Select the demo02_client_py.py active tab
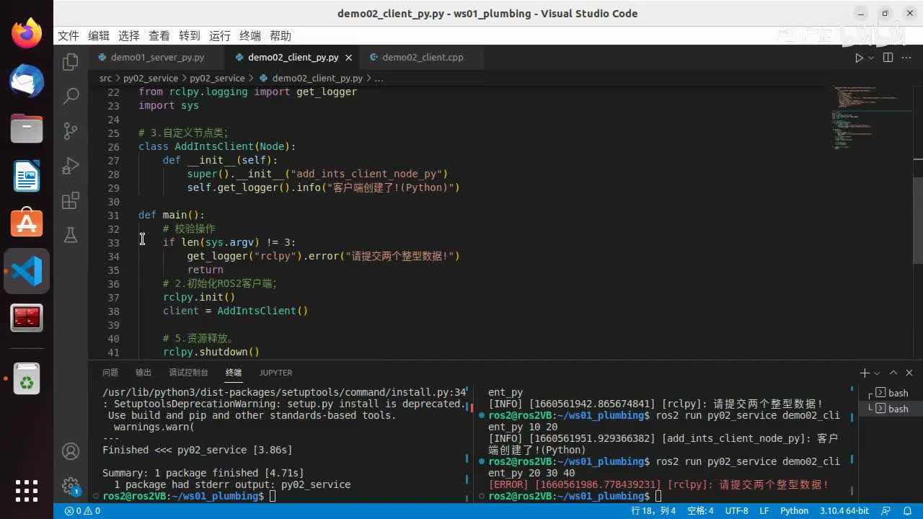The image size is (923, 519). click(x=293, y=58)
